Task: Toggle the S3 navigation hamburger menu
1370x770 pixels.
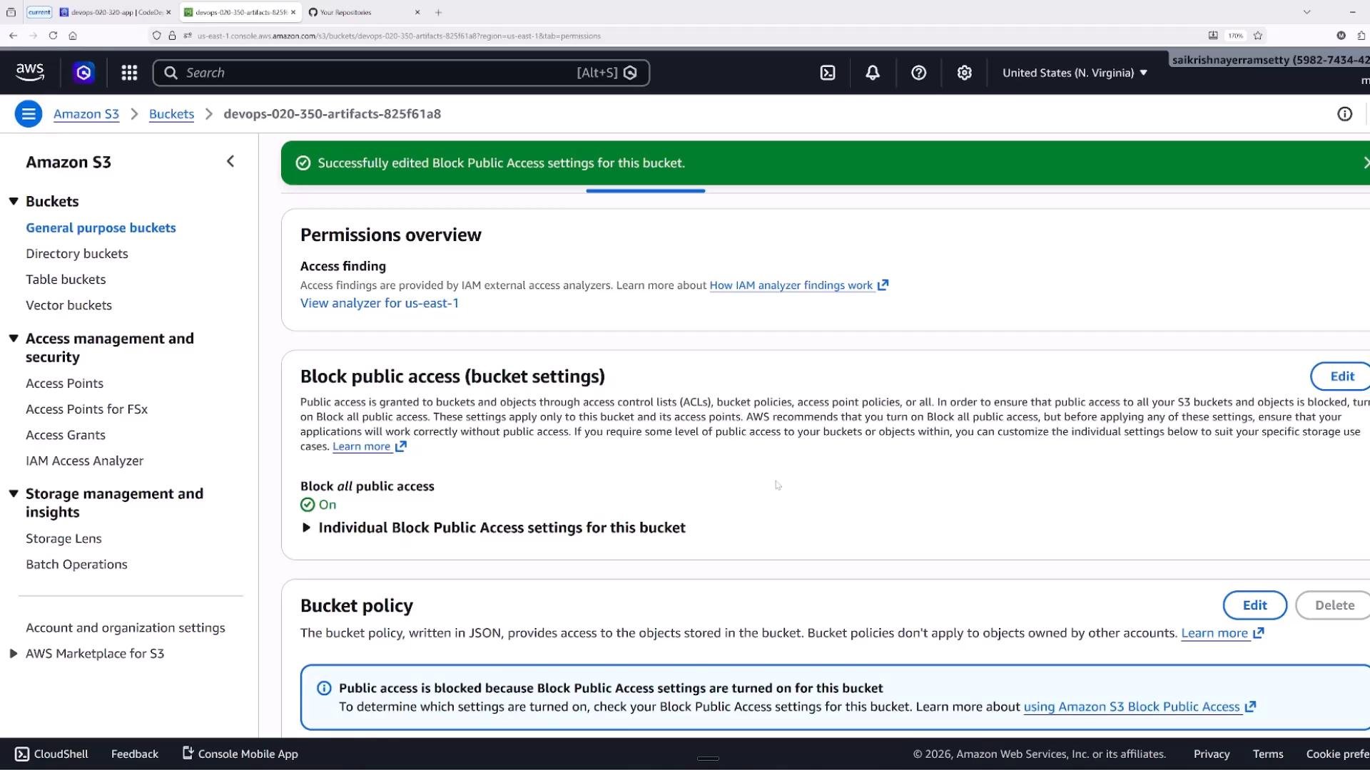Action: (x=29, y=114)
